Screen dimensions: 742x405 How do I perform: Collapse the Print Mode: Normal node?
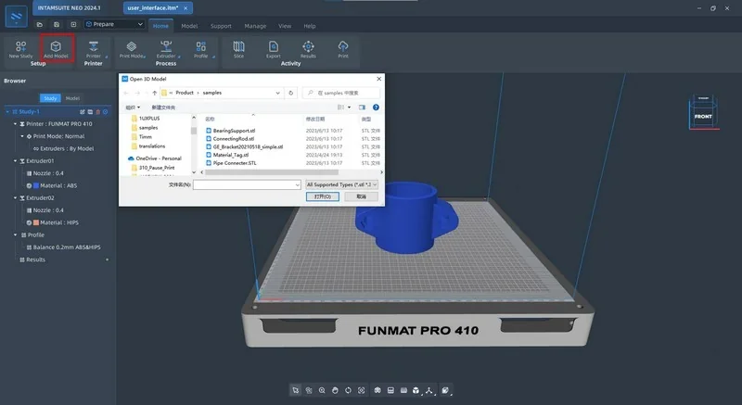[22, 136]
